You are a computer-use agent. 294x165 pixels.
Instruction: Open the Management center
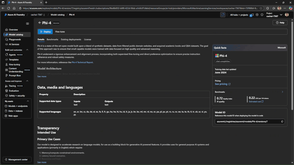(x=17, y=160)
